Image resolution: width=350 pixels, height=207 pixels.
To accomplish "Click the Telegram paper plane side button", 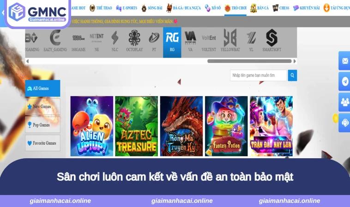I will click(x=344, y=81).
